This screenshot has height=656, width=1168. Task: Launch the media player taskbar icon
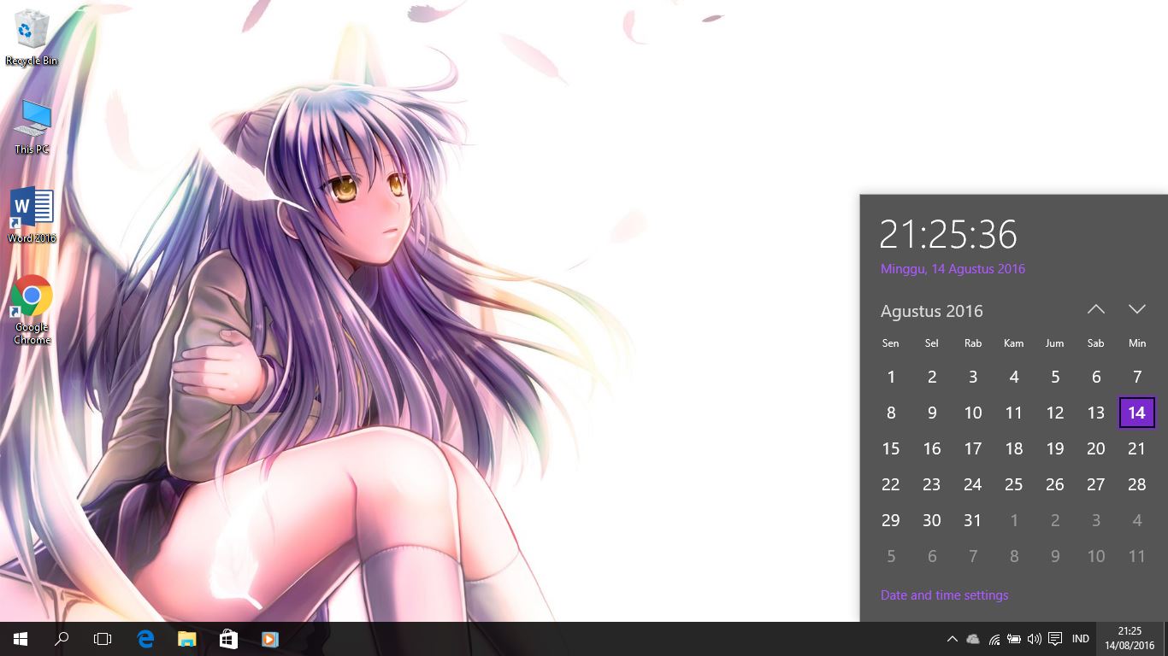click(x=269, y=639)
